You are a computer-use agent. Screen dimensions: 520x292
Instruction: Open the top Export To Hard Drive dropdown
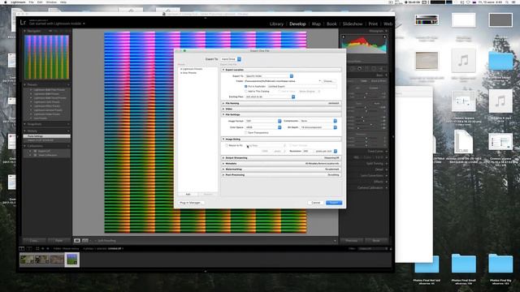click(231, 59)
